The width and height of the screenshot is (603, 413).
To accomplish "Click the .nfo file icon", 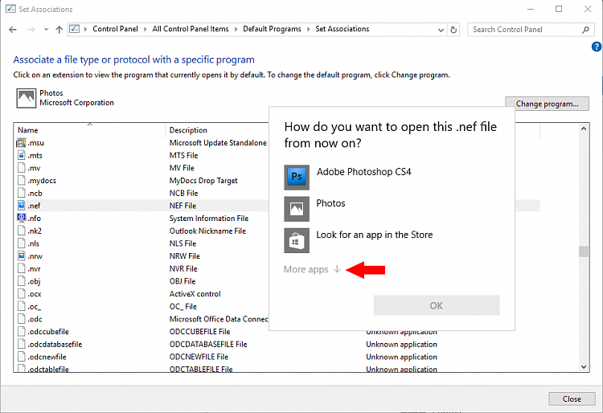I will click(x=22, y=218).
